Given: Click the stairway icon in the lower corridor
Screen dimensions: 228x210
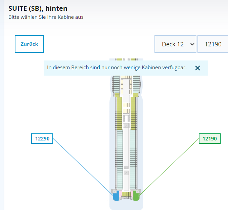Looking at the screenshot, I should tap(126, 173).
